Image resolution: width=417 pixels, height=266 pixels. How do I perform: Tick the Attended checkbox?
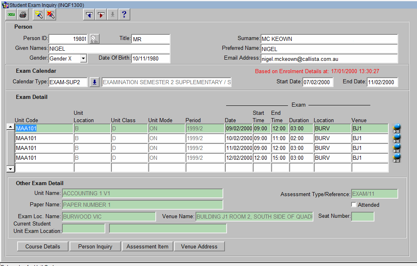coord(354,205)
